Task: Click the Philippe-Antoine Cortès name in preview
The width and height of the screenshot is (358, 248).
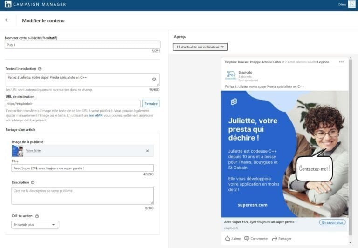Action: tap(265, 62)
